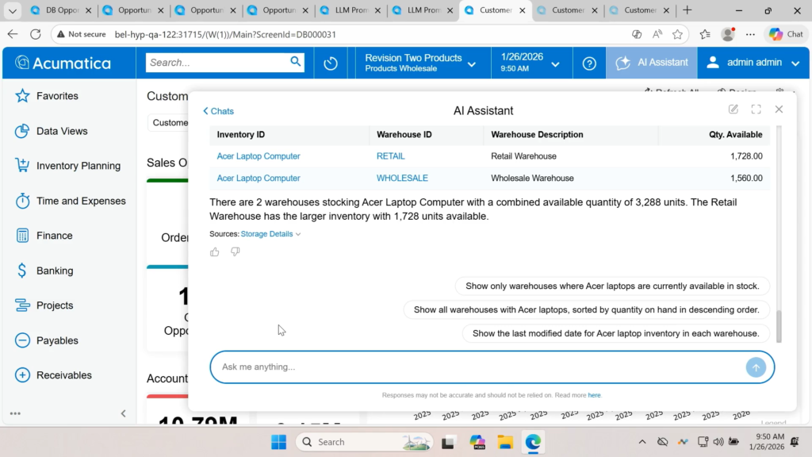Open Edge Copilot Chat button
The image size is (812, 457).
click(786, 34)
